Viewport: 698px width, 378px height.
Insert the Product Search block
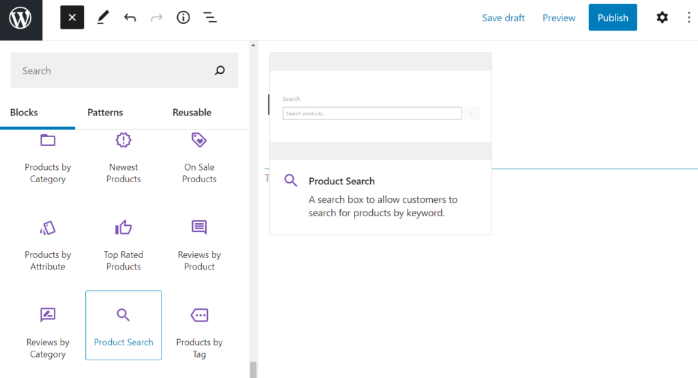click(x=123, y=325)
